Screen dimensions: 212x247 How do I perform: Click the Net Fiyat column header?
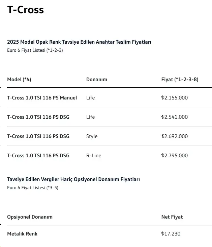point(172,217)
